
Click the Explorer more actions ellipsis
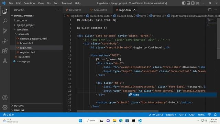(x=58, y=10)
